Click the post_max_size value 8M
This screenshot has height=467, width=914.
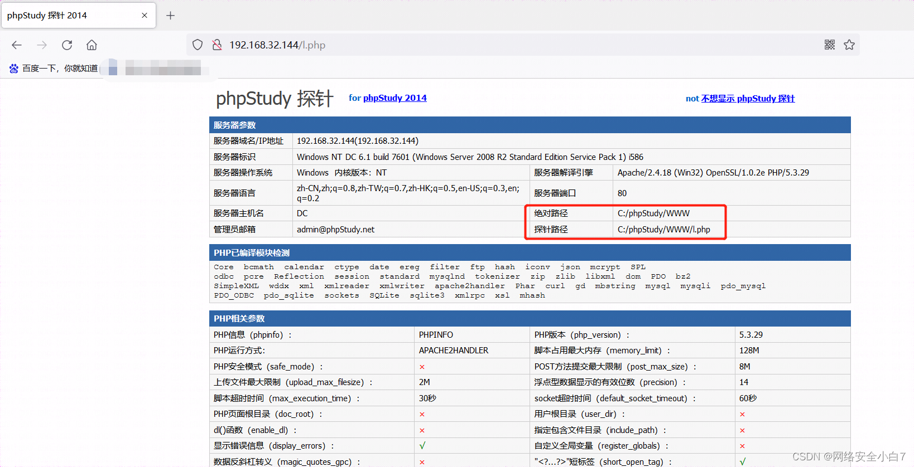[x=745, y=367]
